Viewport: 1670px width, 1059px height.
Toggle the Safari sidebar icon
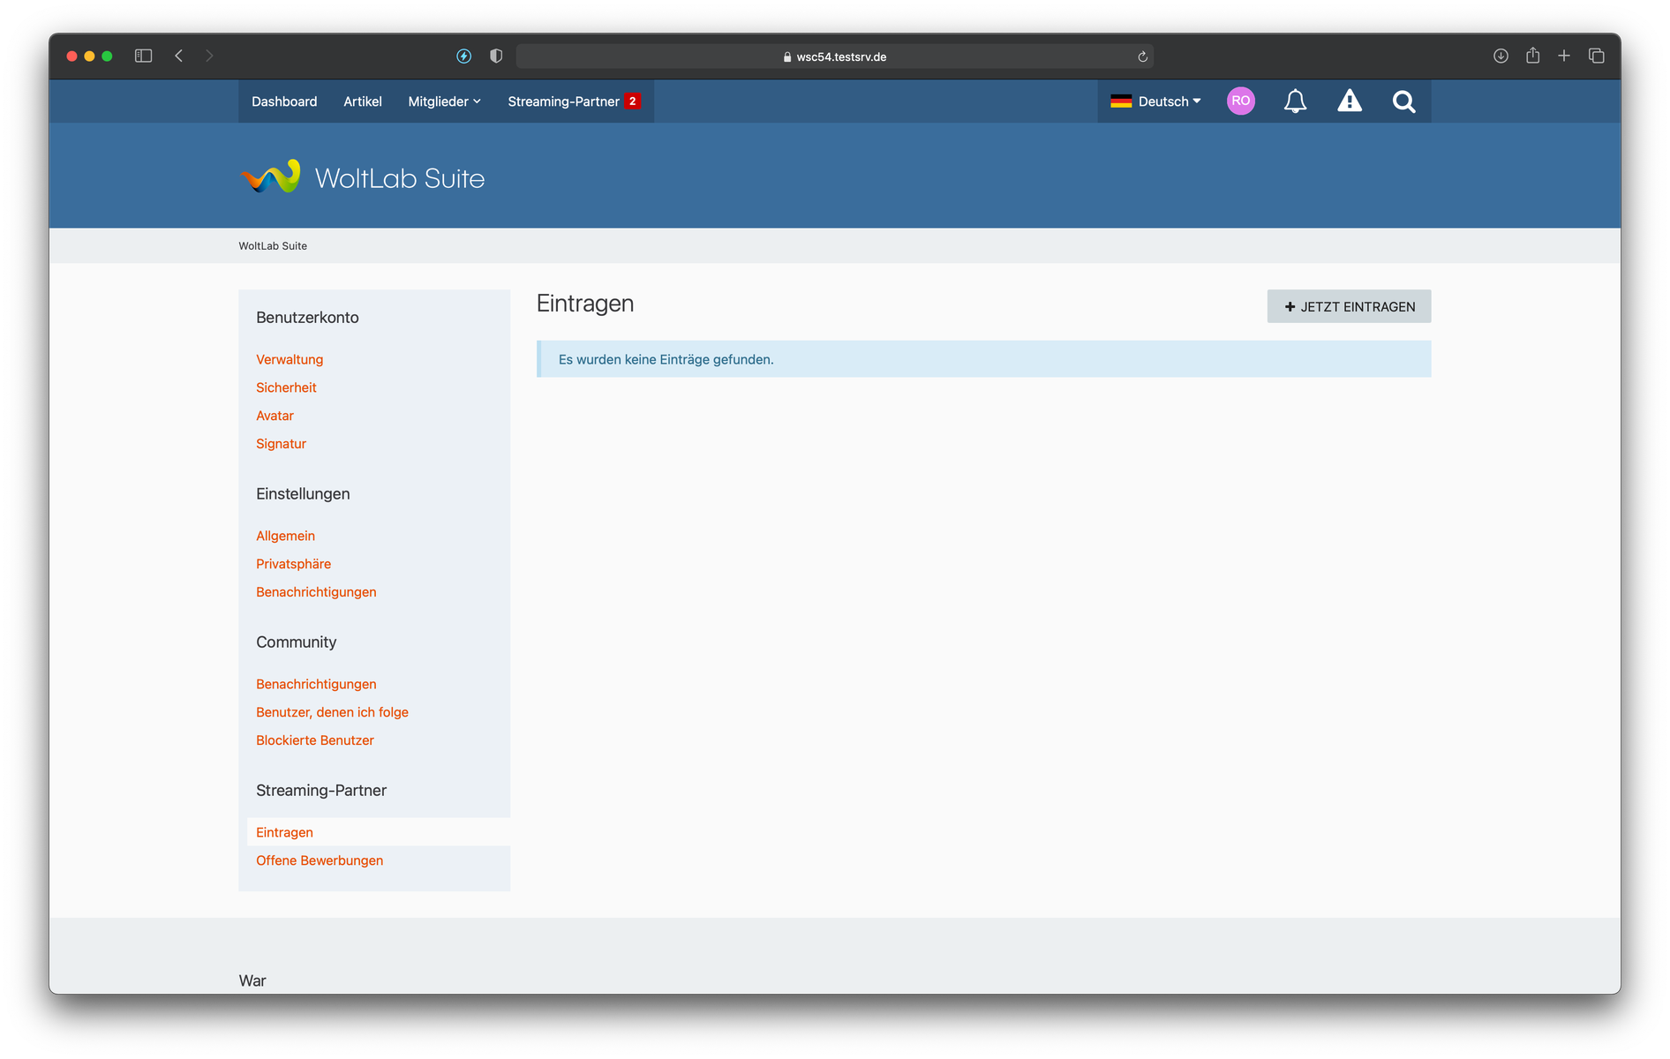click(x=143, y=56)
